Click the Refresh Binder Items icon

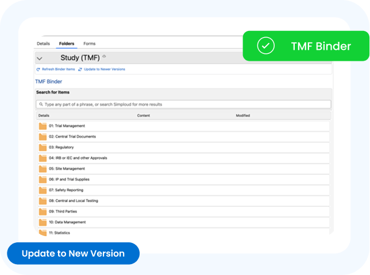(x=38, y=69)
